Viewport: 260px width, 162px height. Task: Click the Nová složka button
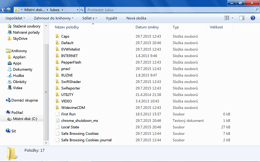[136, 18]
